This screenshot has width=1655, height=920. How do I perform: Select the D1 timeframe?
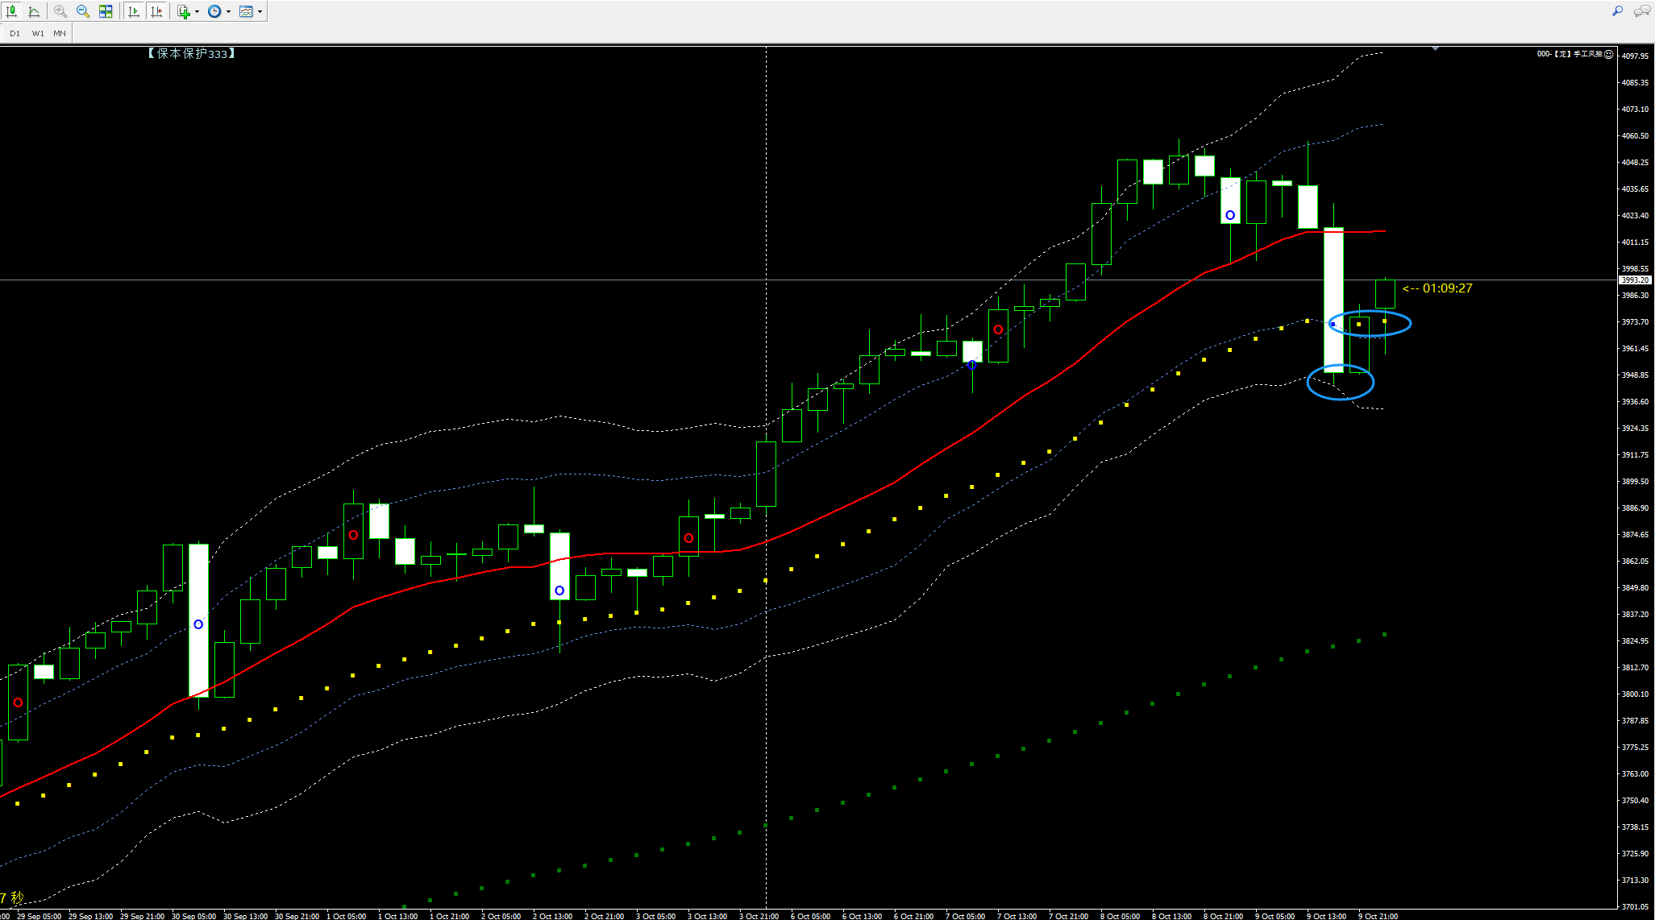[x=15, y=33]
